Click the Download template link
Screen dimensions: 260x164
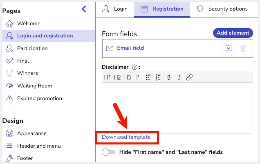coord(126,137)
